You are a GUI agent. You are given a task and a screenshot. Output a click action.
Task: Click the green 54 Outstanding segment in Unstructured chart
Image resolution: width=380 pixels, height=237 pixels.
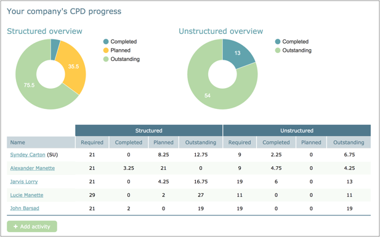[x=208, y=95]
